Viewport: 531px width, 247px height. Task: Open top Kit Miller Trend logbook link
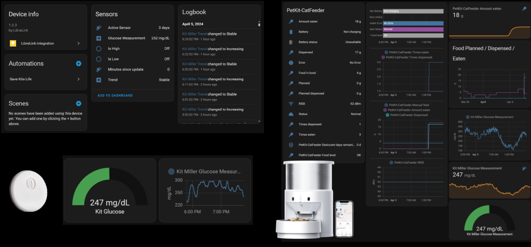point(194,32)
